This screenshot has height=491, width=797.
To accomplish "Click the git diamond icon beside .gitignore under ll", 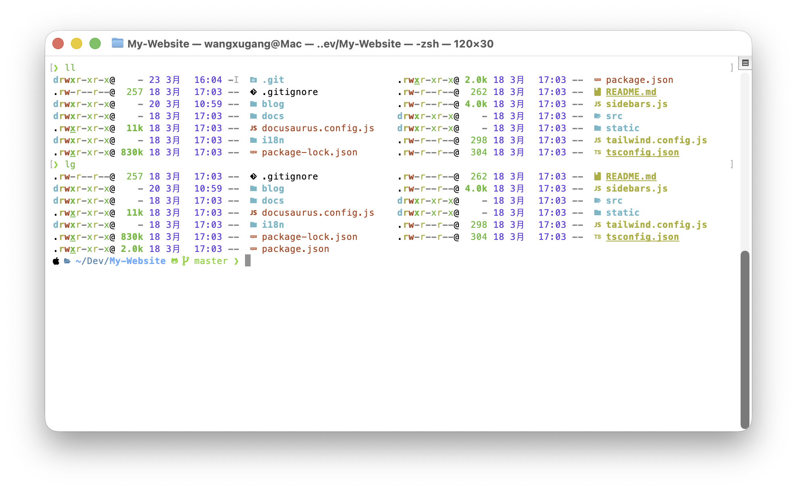I will pyautogui.click(x=253, y=92).
